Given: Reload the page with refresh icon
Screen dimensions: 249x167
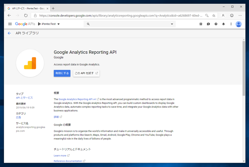Looking at the screenshot, I should 26,15.
